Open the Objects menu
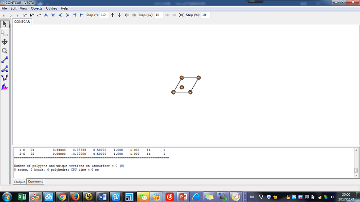The height and width of the screenshot is (202, 360). point(36,8)
